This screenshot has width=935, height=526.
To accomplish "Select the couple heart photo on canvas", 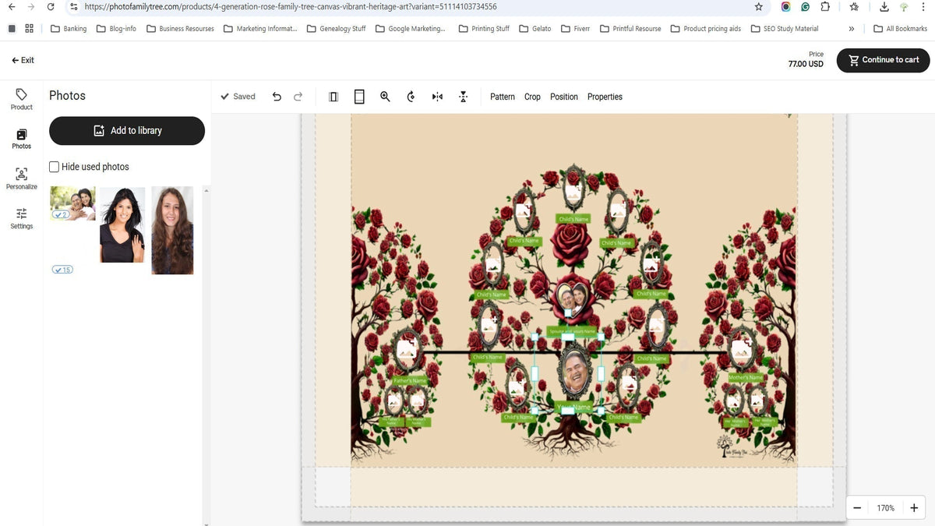I will [573, 297].
